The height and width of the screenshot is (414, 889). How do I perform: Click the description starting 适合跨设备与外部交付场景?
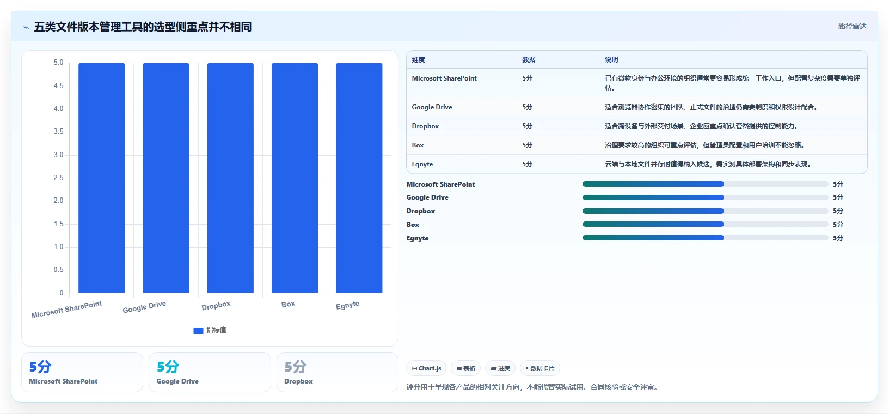(701, 126)
